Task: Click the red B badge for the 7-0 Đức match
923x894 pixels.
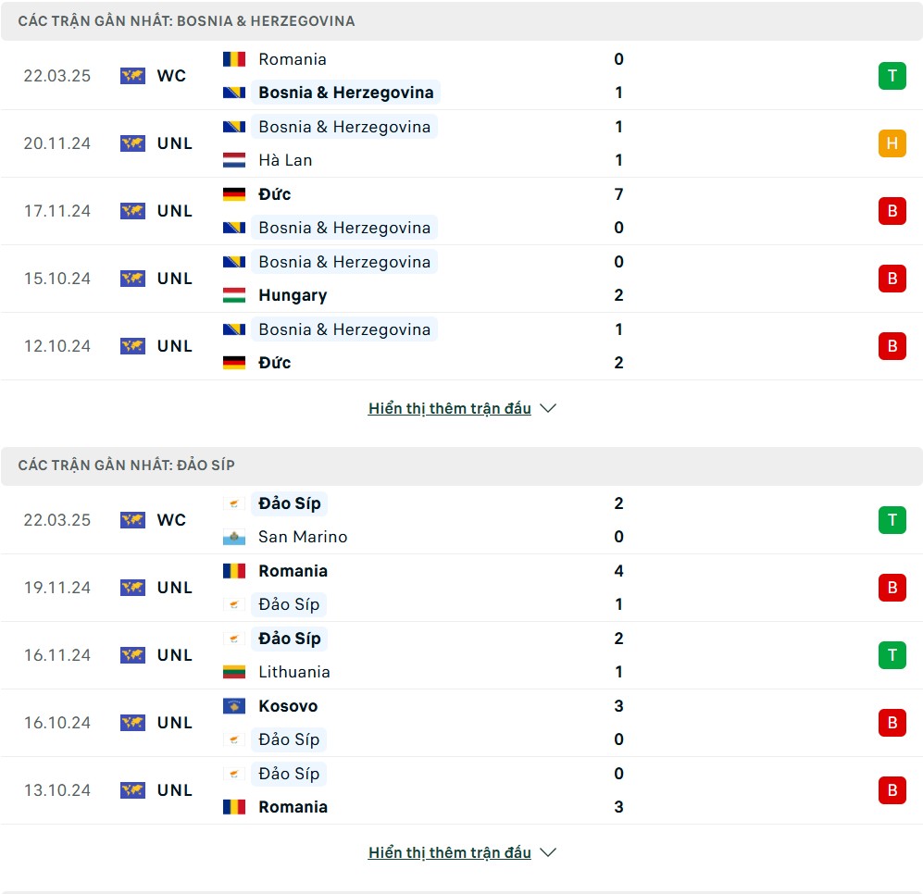Action: tap(892, 211)
